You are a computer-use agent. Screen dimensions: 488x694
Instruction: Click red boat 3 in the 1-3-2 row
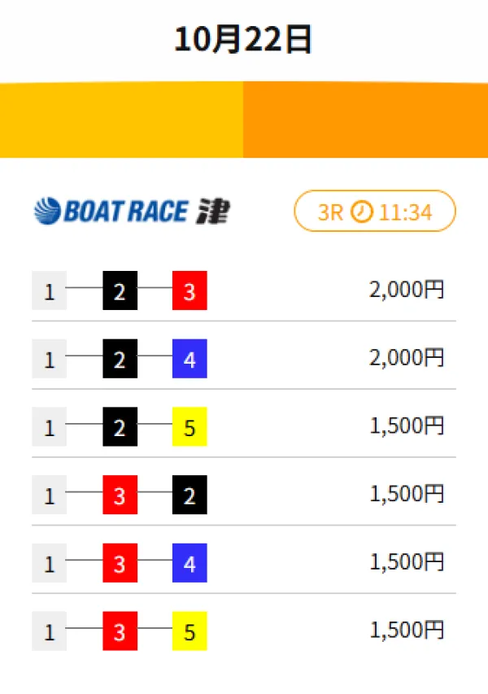(120, 495)
